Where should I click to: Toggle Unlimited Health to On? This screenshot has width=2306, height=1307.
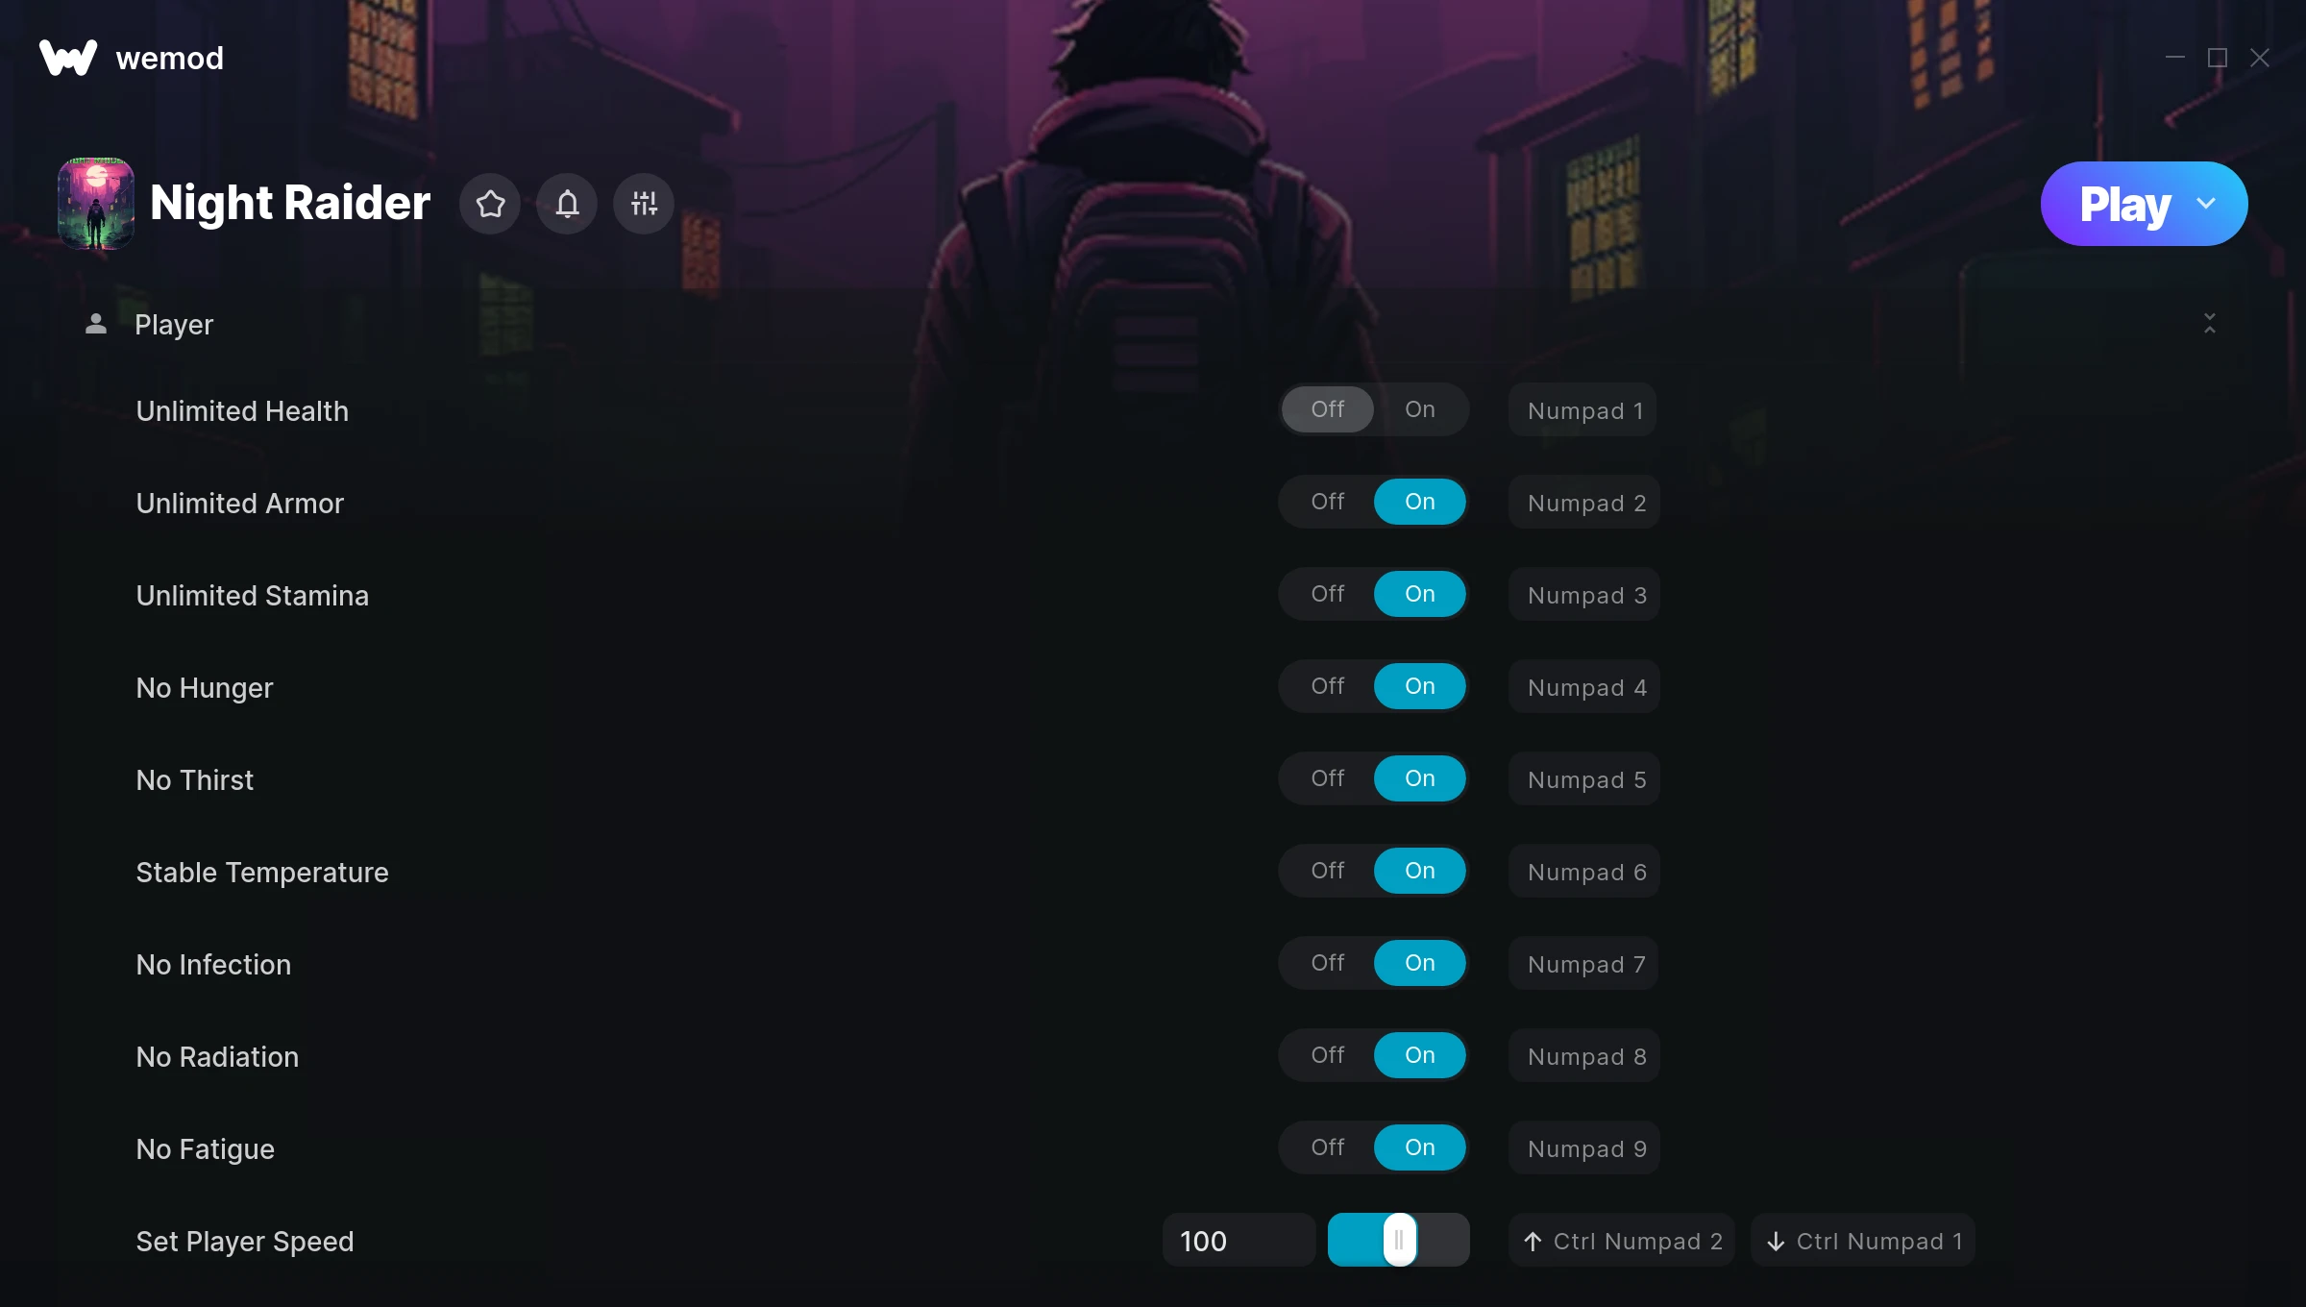(x=1419, y=408)
